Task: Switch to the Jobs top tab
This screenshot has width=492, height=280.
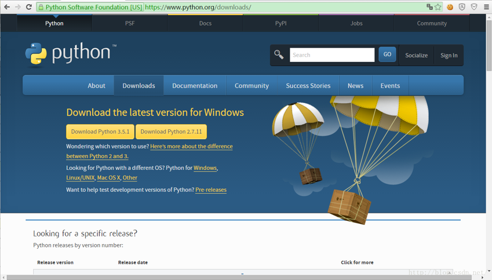Action: tap(356, 23)
